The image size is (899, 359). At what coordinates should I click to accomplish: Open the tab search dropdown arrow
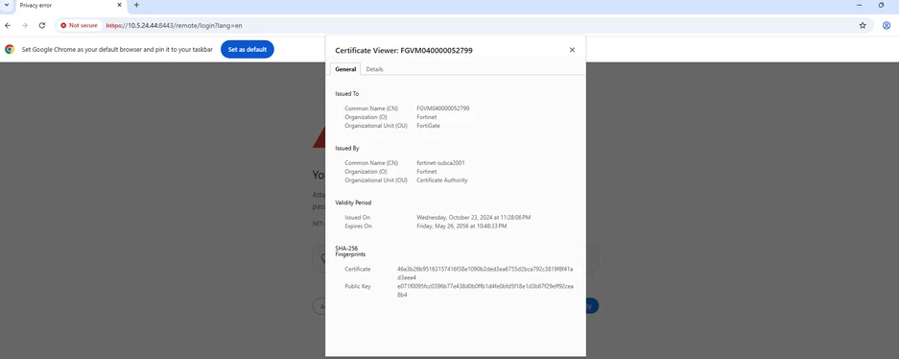click(7, 5)
